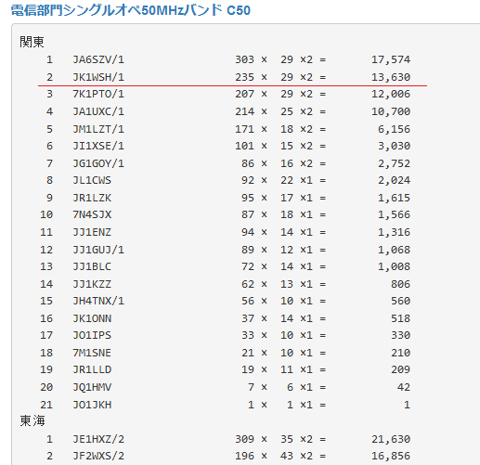The image size is (480, 465).
Task: Click QSO count 309 in JE1HXZ/2 row
Action: pyautogui.click(x=244, y=439)
